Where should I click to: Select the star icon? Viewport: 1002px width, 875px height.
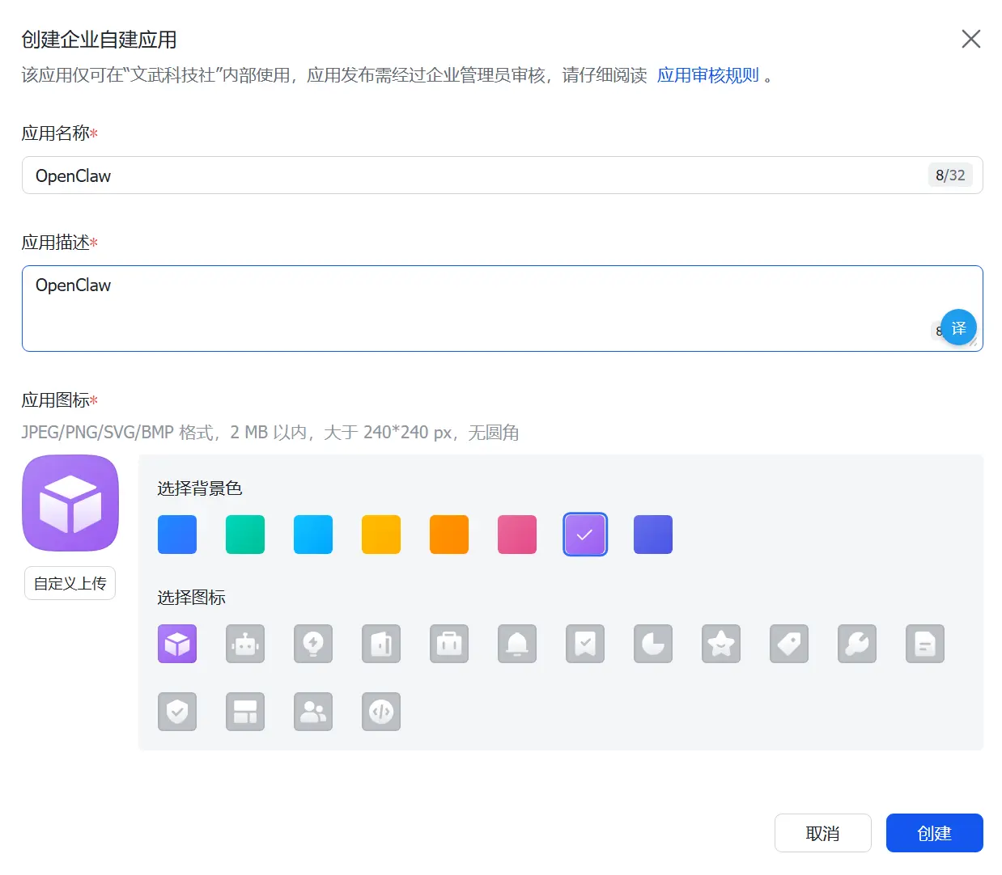coord(721,644)
